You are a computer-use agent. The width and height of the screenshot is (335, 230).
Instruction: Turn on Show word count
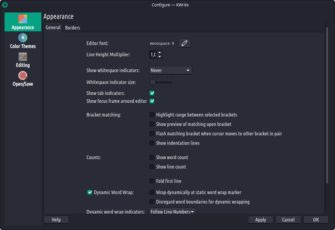152,158
